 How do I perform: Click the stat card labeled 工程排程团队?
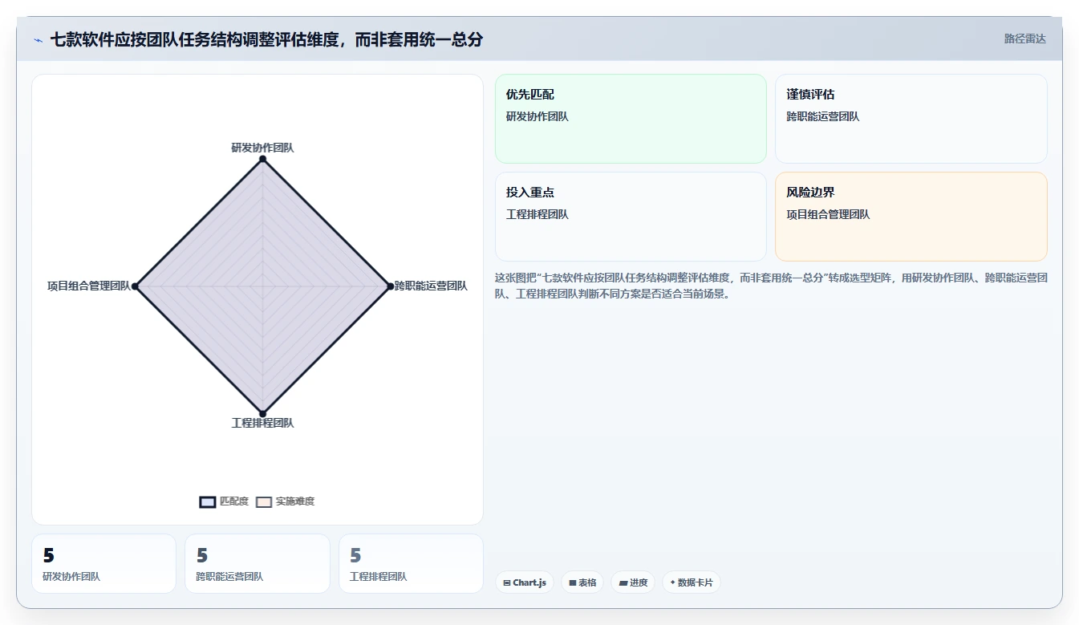411,563
